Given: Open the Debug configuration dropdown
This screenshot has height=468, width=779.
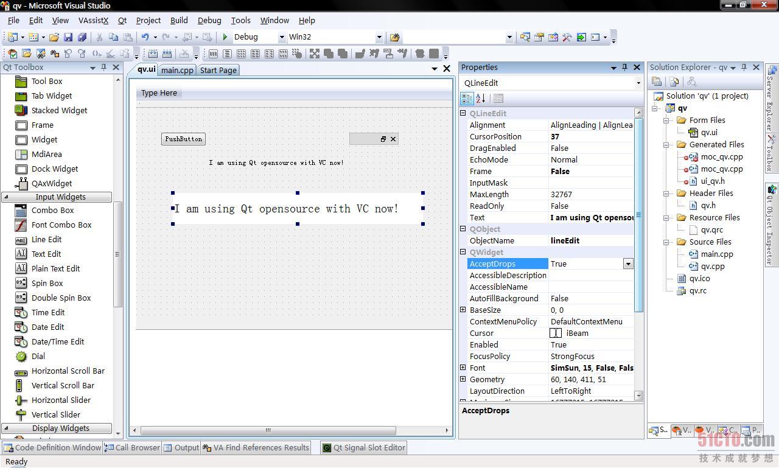Looking at the screenshot, I should 282,37.
